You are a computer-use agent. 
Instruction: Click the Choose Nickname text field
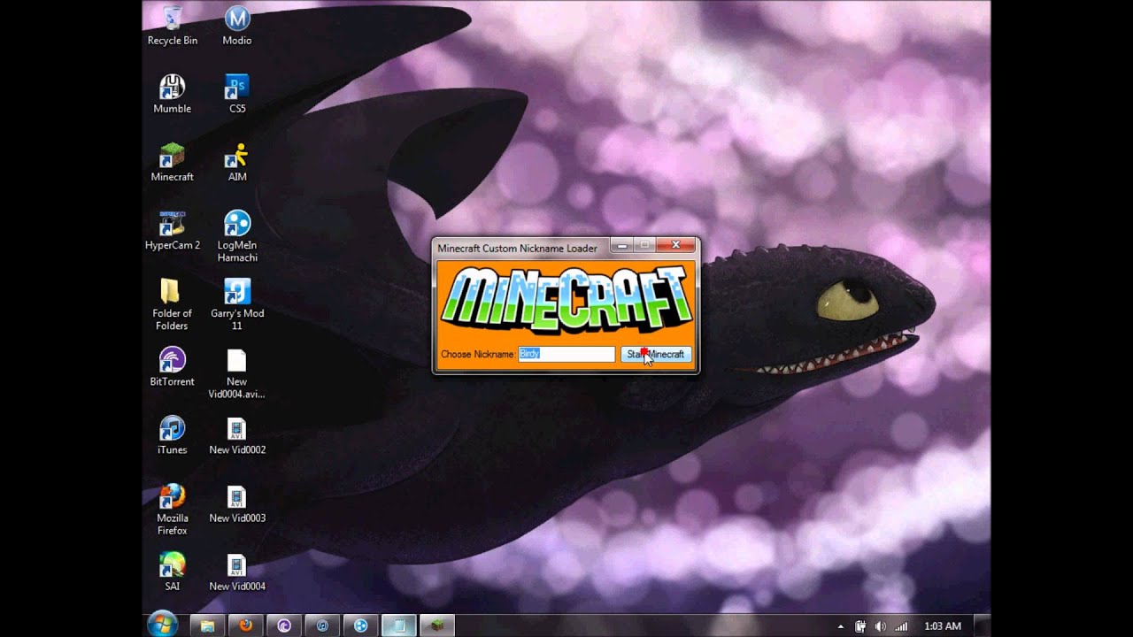566,354
